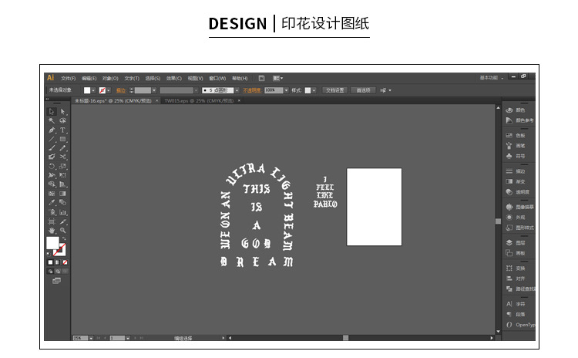Open the 25% zoom level dropdown
Viewport: 578px width, 358px height.
click(91, 338)
